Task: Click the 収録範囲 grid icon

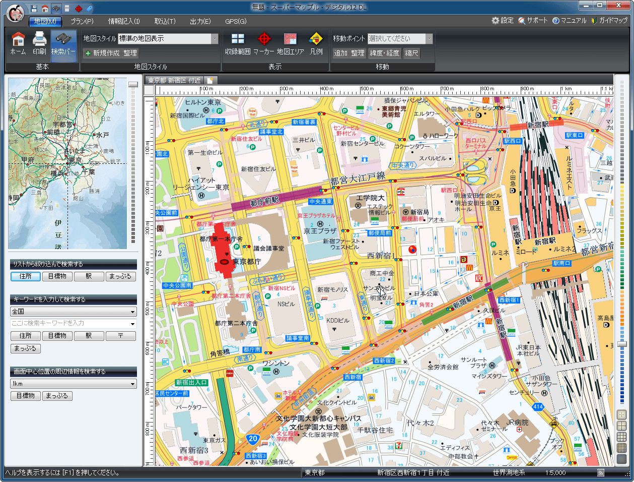Action: [238, 44]
